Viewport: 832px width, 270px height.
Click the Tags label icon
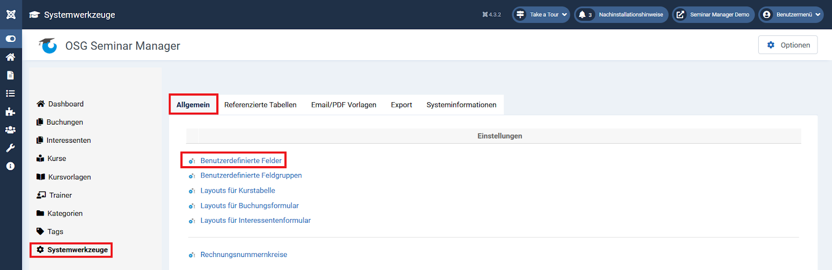coord(40,232)
